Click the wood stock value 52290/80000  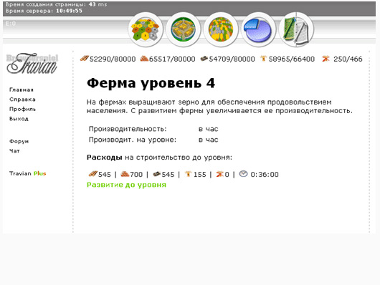(x=113, y=59)
